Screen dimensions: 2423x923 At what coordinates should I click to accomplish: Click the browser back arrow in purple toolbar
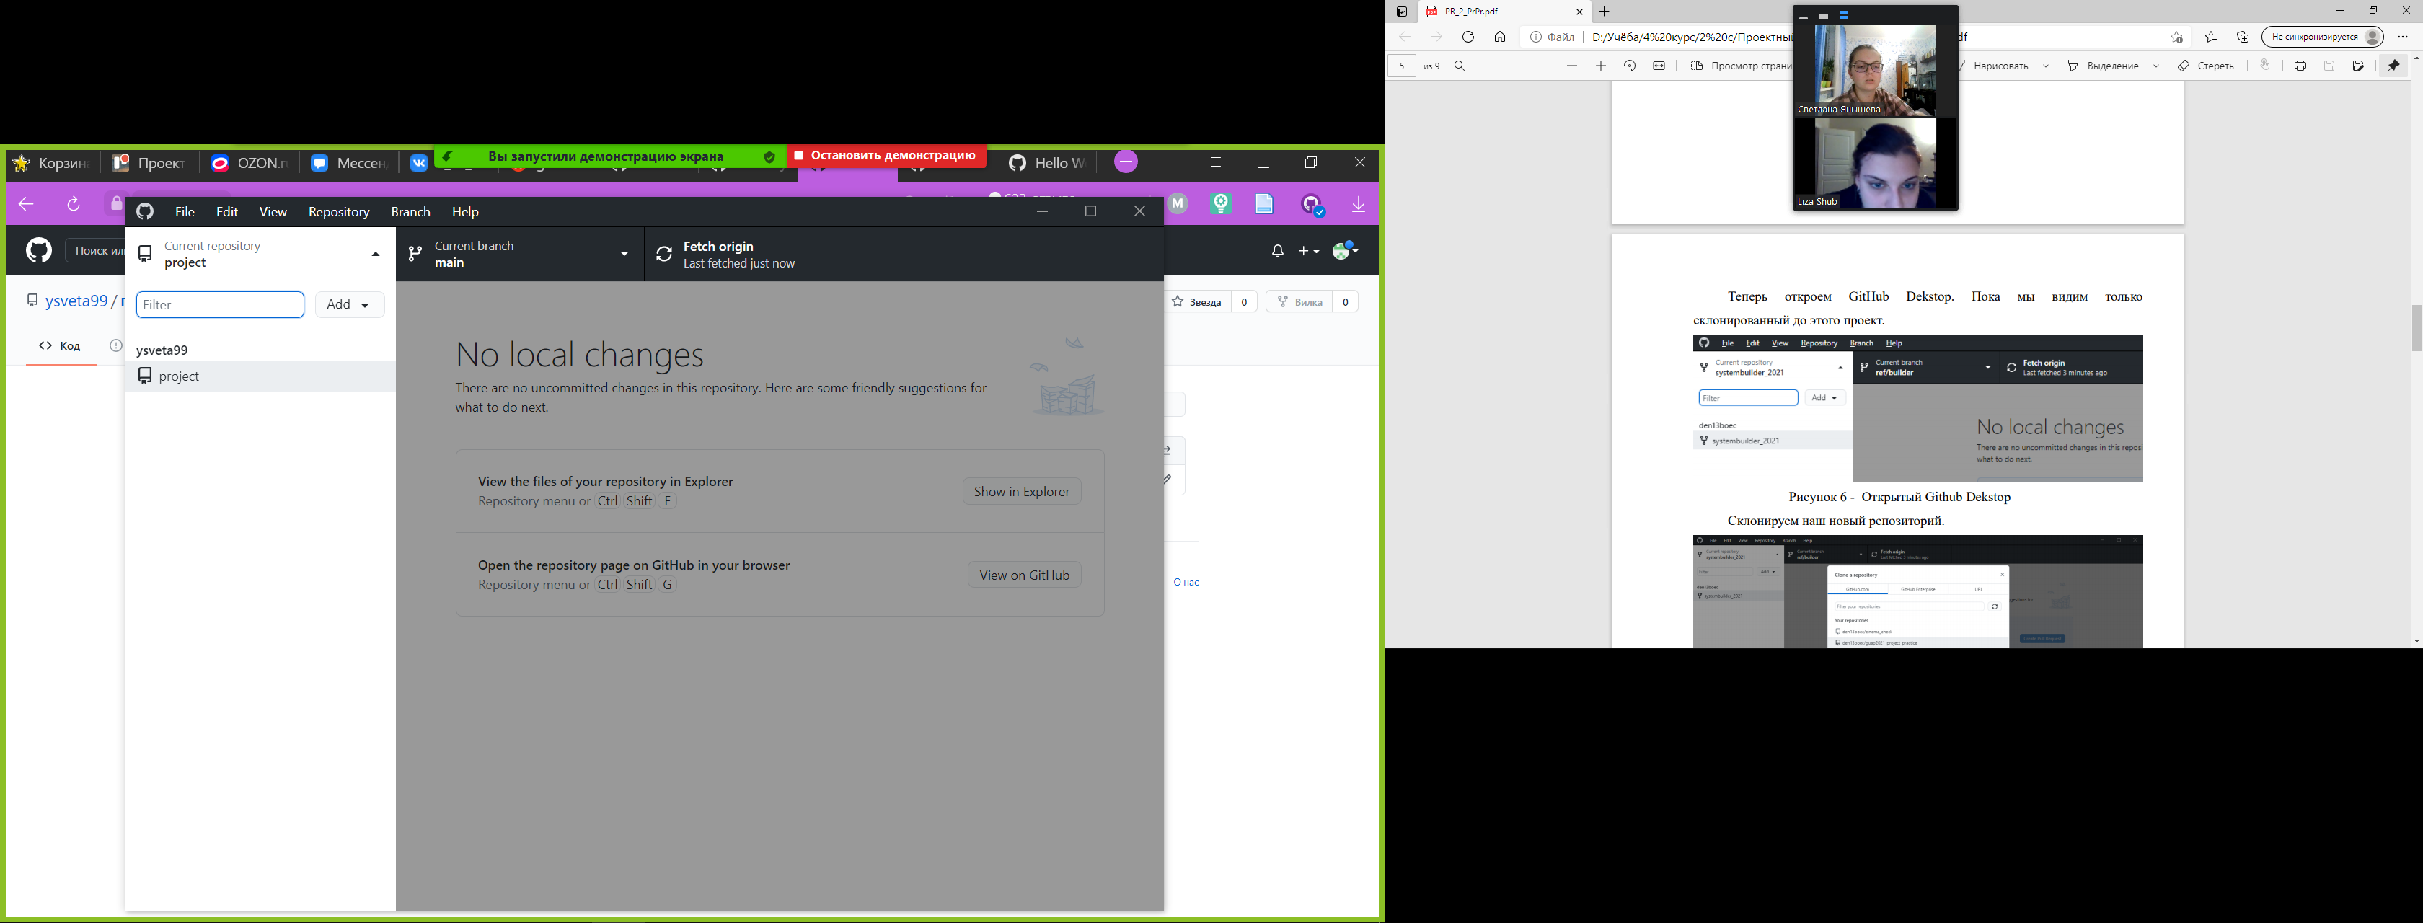coord(27,204)
